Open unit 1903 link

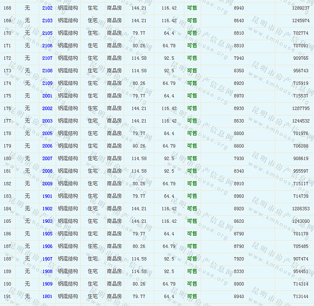click(47, 221)
